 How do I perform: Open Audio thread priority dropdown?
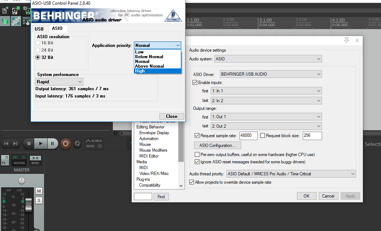point(291,174)
